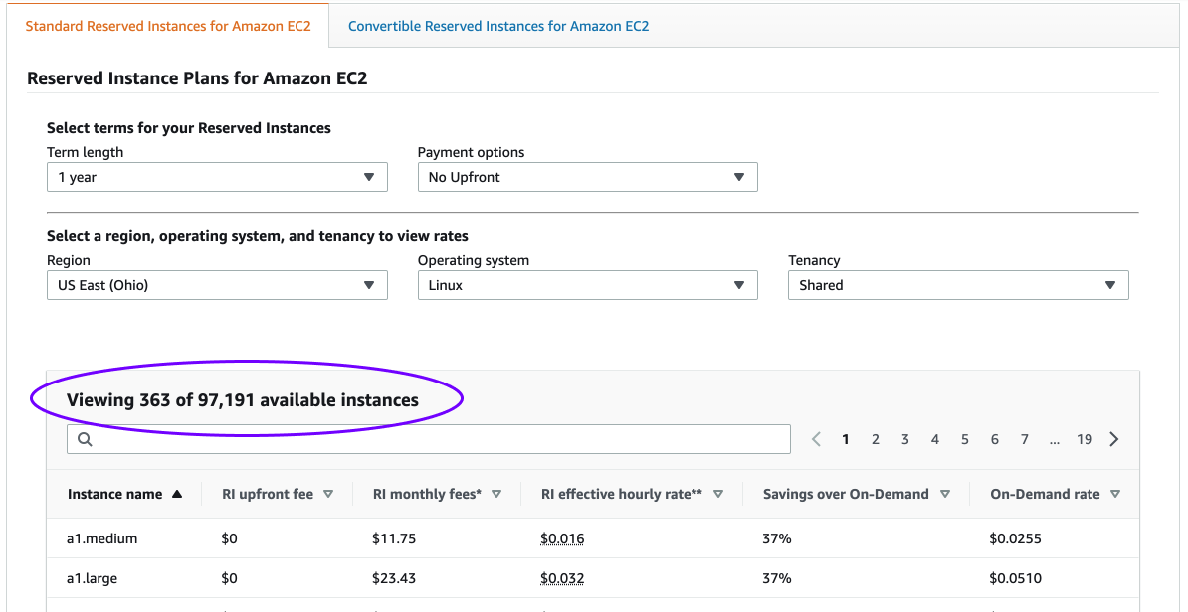Screen dimensions: 1188x612
Task: Click $0 upfront fee for a1.medium
Action: [x=230, y=539]
